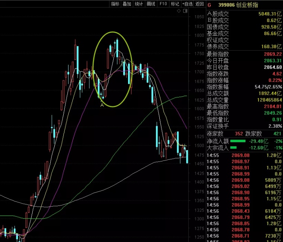This screenshot has width=283, height=242.
Task: Click the 大宗流入 green bar
Action: [x=233, y=148]
